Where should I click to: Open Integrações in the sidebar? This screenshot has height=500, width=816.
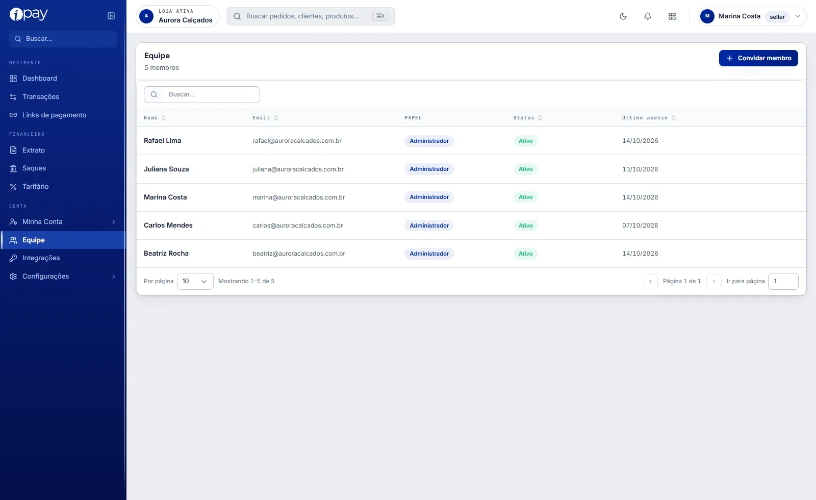pyautogui.click(x=63, y=258)
